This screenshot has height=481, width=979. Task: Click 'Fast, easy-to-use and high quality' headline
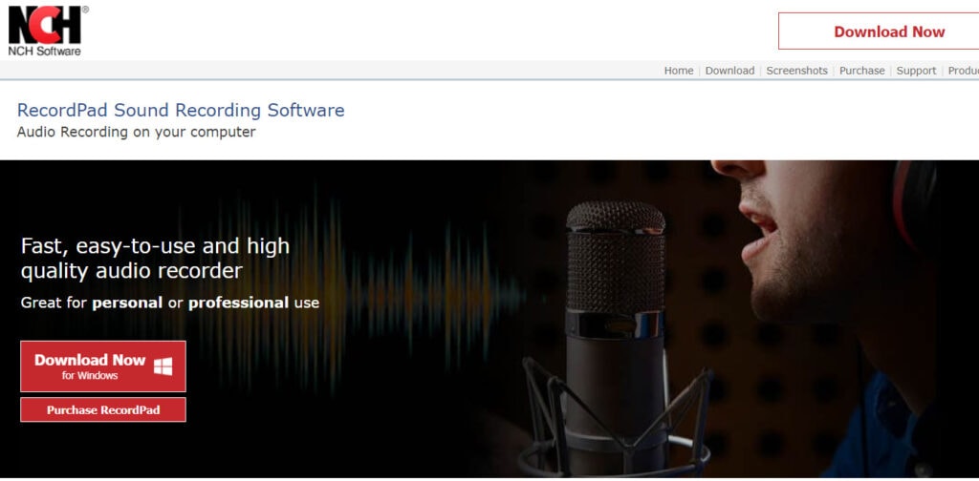click(x=156, y=259)
